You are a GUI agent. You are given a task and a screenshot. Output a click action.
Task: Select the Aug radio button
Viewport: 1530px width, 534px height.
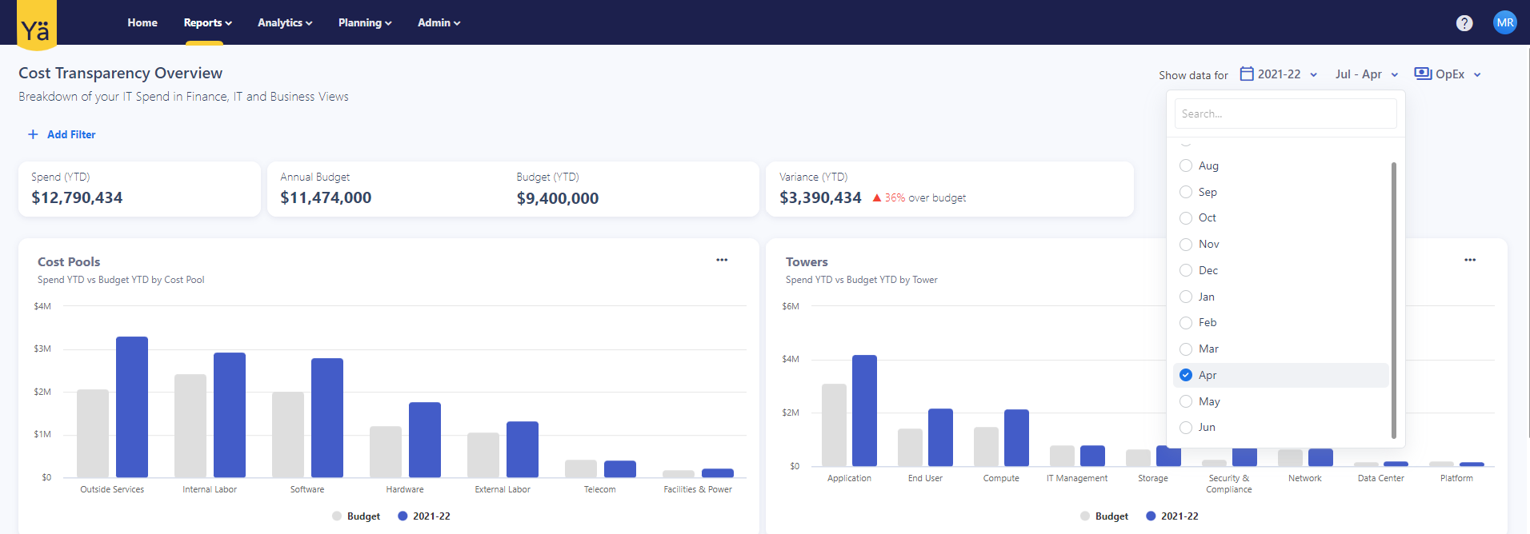click(1186, 166)
